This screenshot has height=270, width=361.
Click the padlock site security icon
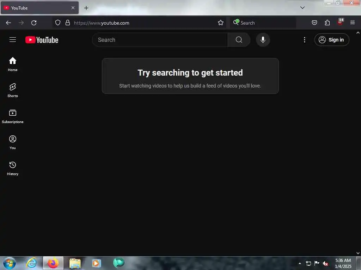point(67,23)
